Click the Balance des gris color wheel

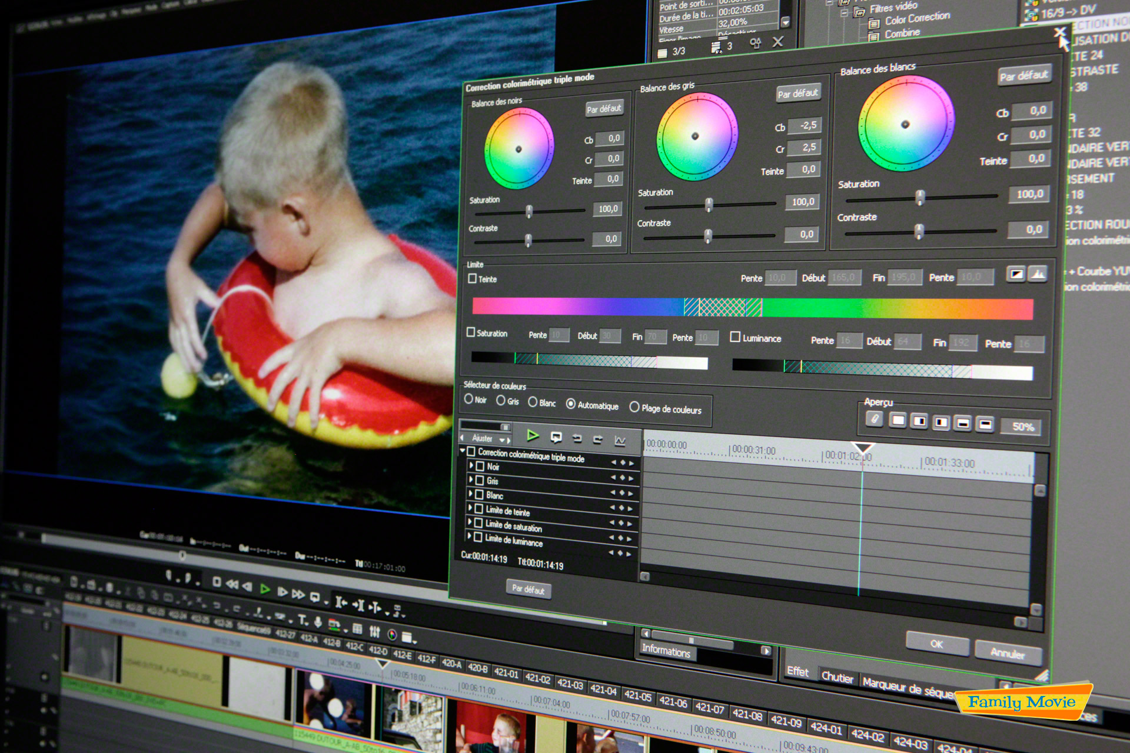pos(697,136)
